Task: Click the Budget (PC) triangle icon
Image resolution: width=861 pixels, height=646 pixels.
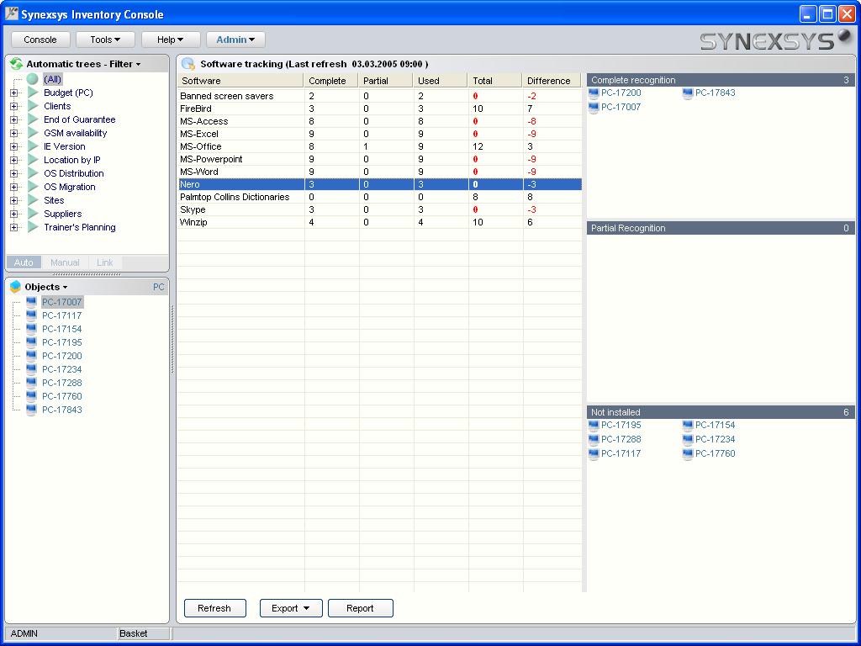Action: point(33,93)
